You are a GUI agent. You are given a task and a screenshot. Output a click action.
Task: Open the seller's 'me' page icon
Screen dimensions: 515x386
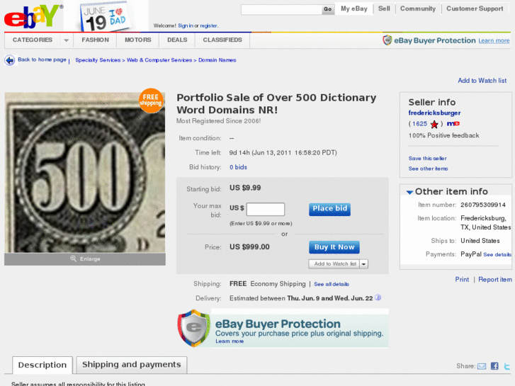click(x=453, y=124)
